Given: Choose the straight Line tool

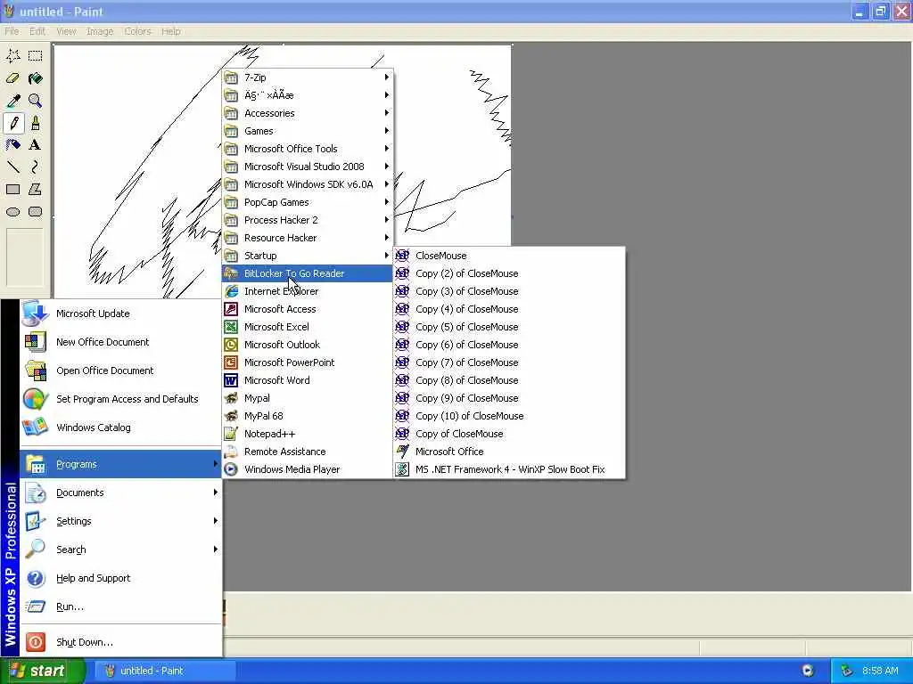Looking at the screenshot, I should tap(12, 167).
